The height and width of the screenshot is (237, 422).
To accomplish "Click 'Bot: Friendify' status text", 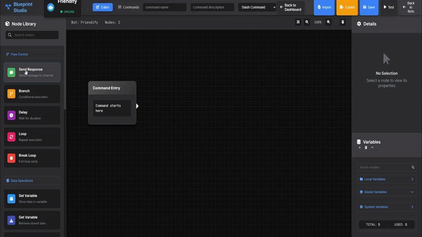I will coord(84,22).
